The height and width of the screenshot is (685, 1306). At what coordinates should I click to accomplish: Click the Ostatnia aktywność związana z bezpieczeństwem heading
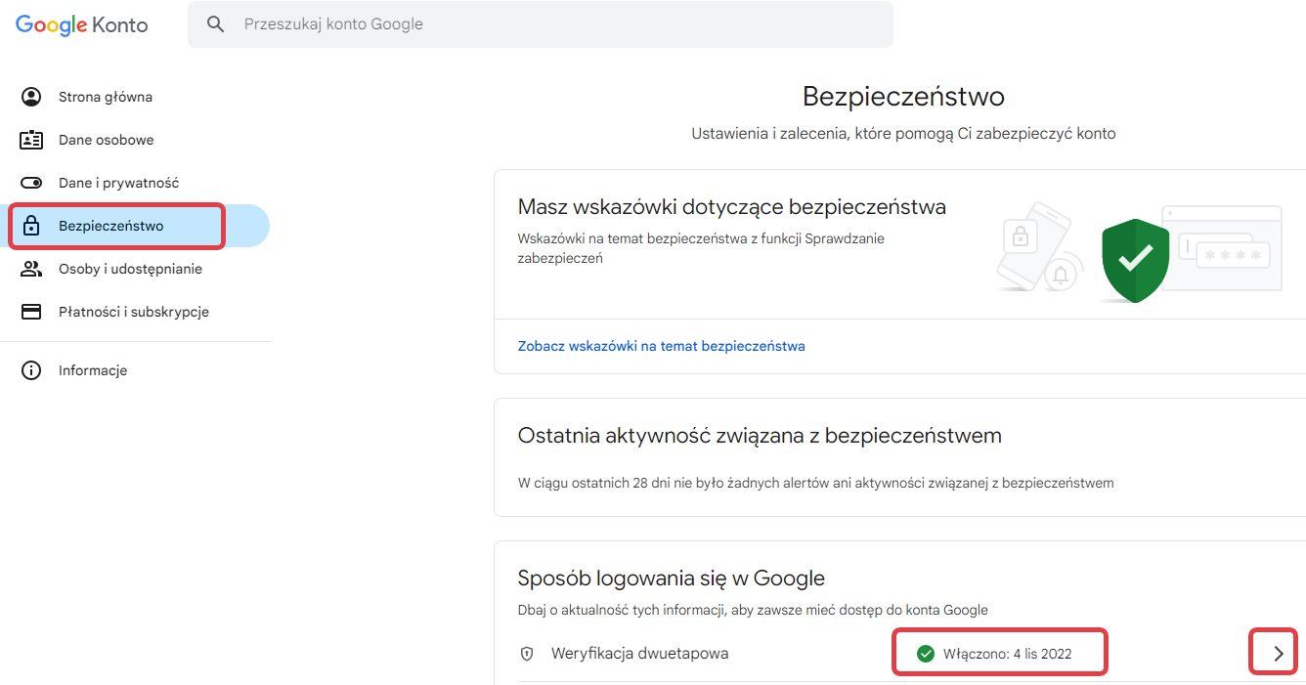[x=760, y=436]
